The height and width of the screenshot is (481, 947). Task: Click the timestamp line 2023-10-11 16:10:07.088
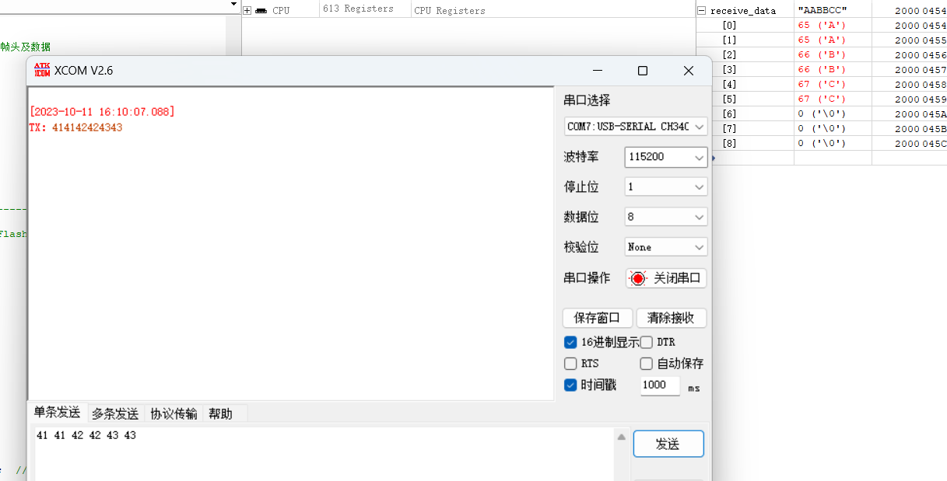point(102,112)
